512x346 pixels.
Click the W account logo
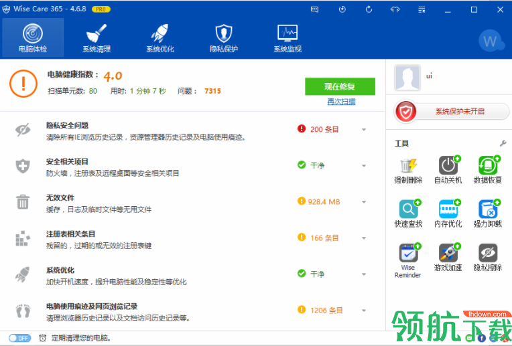(x=491, y=41)
